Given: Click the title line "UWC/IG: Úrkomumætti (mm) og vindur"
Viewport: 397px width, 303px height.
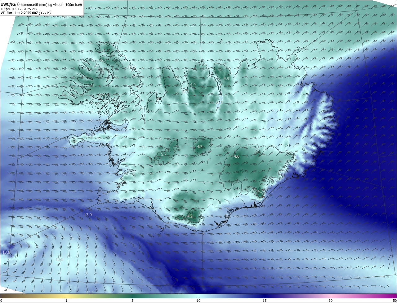Looking at the screenshot, I should coord(41,4).
